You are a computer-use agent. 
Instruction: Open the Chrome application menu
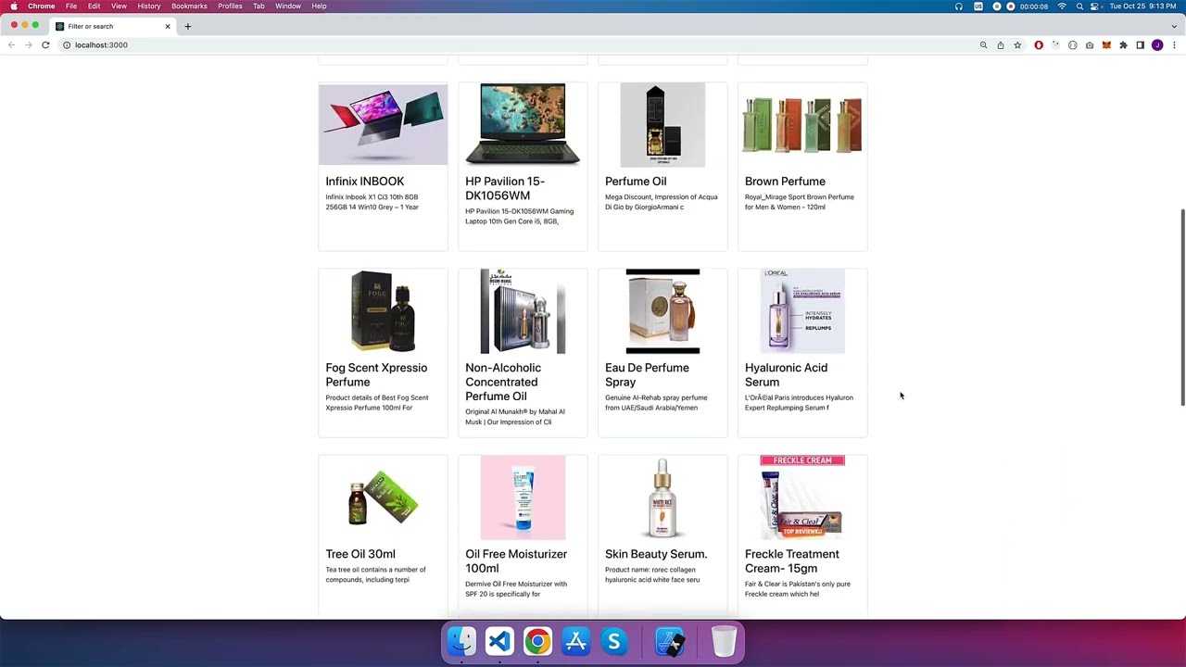click(x=42, y=6)
